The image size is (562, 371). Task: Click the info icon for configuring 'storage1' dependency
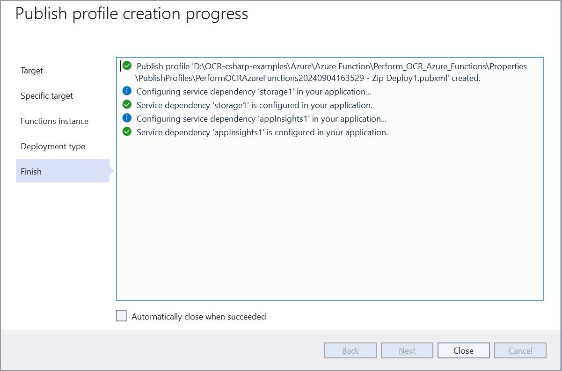point(127,91)
